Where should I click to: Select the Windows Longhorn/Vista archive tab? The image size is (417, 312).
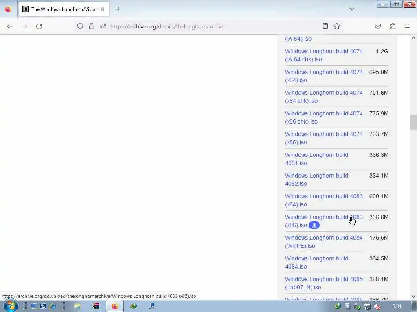click(64, 9)
